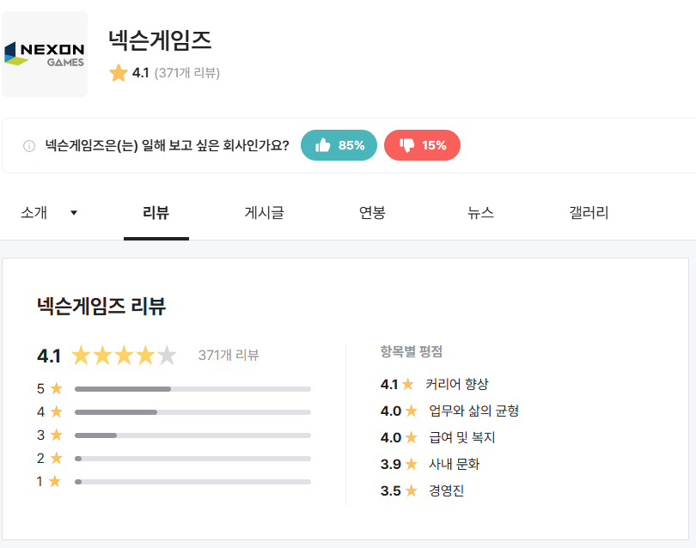Screen dimensions: 696x548
Task: Click the info icon beside the question
Action: coord(29,146)
